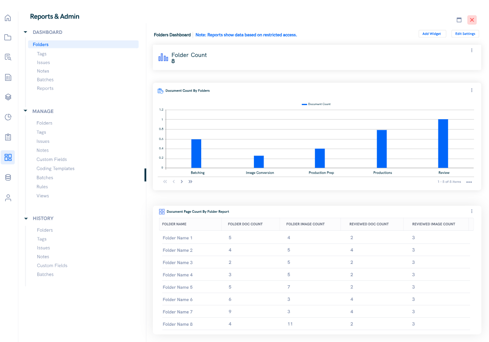Open Tags under Dashboard
The width and height of the screenshot is (489, 342).
point(42,54)
